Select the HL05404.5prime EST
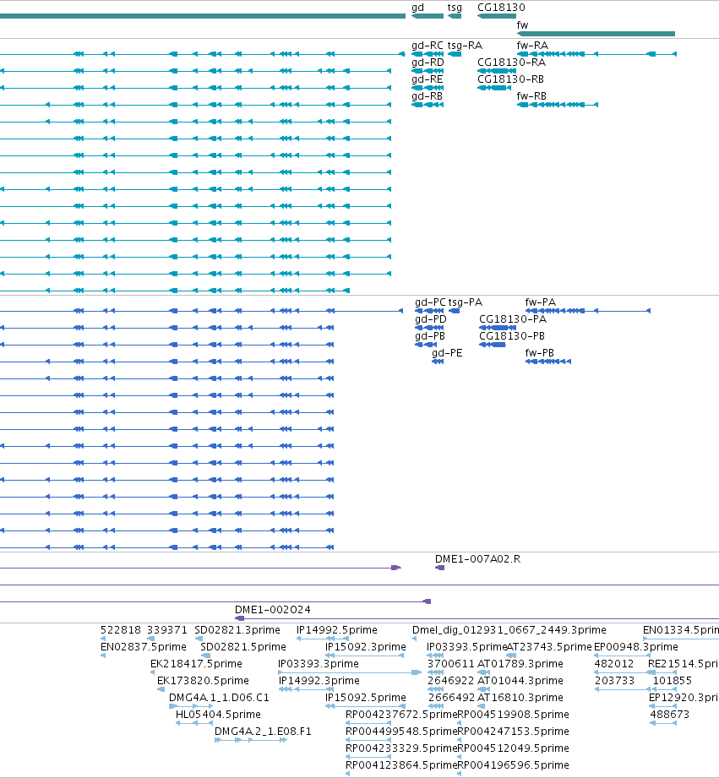Viewport: 719px width, 778px height. (x=194, y=723)
